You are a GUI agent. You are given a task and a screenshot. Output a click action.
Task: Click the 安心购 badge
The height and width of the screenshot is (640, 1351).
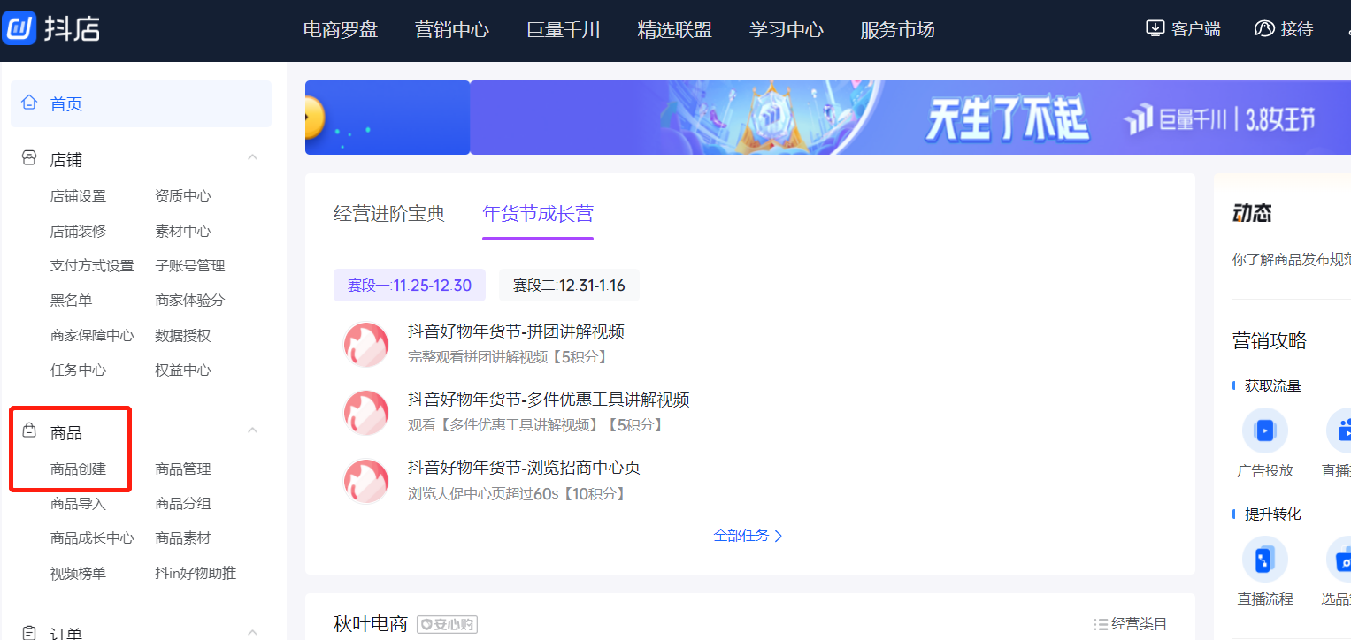pos(447,624)
